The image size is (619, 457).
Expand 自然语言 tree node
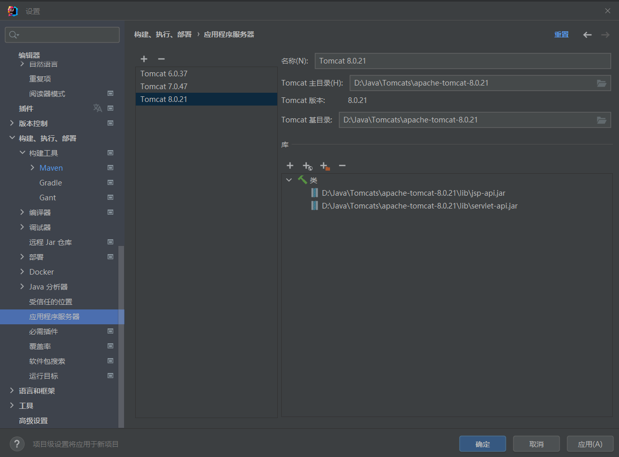point(22,64)
